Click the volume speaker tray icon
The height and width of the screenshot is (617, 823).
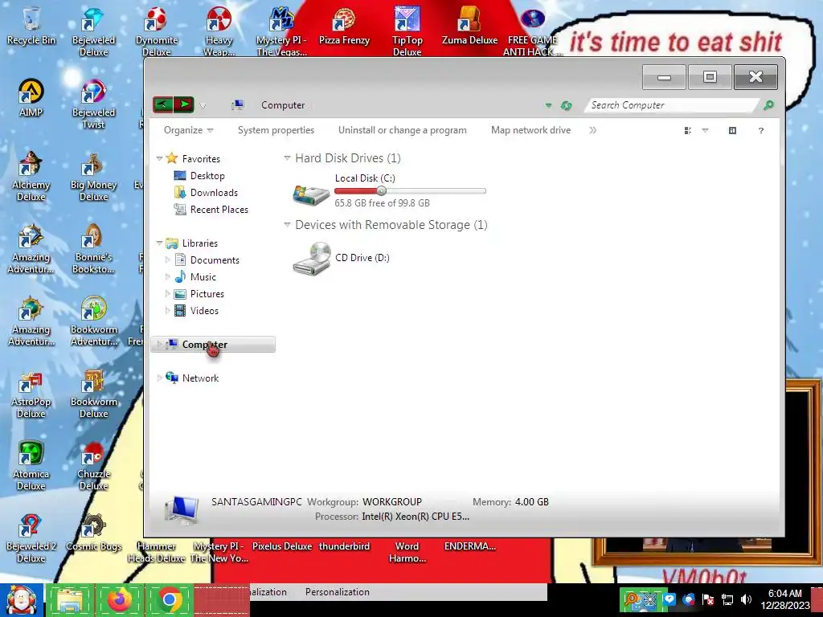coord(746,599)
